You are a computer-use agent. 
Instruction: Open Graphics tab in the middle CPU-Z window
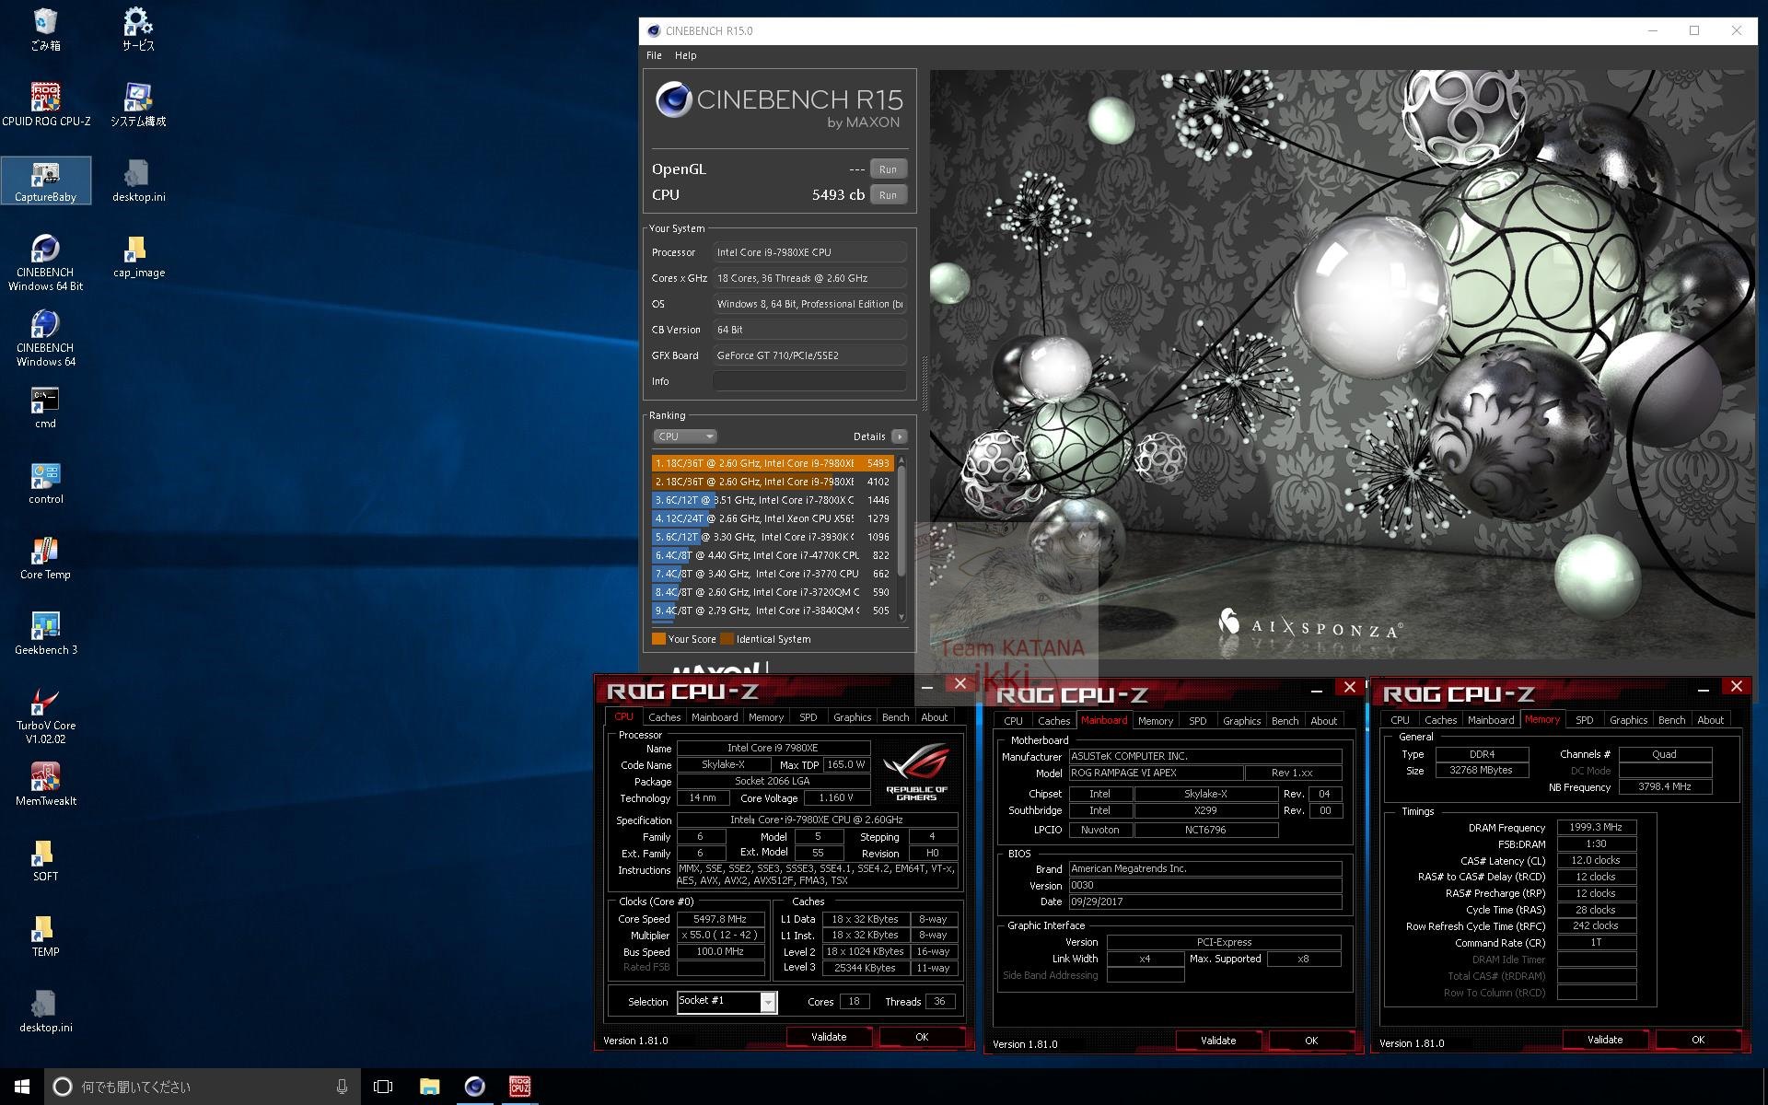(1241, 721)
